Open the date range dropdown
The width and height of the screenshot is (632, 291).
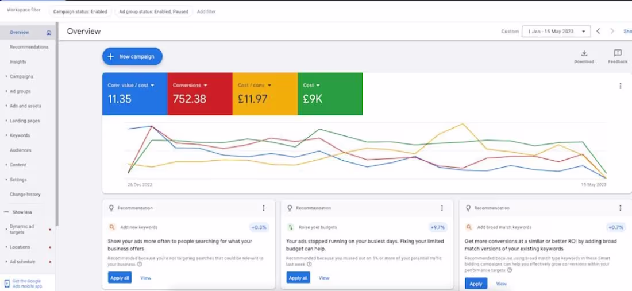point(556,32)
